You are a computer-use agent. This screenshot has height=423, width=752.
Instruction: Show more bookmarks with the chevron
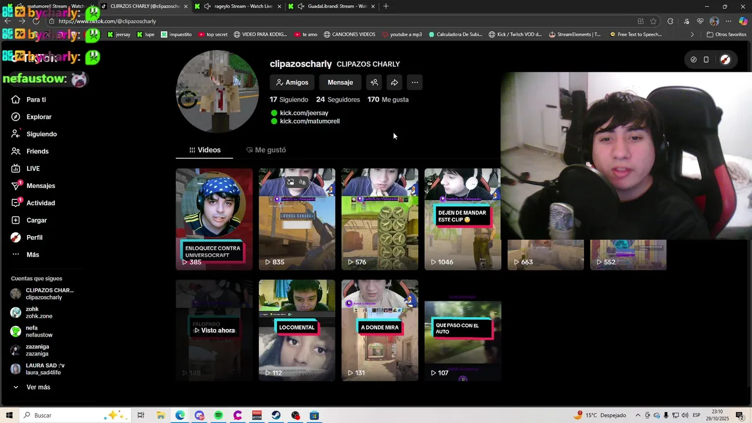[x=691, y=35]
